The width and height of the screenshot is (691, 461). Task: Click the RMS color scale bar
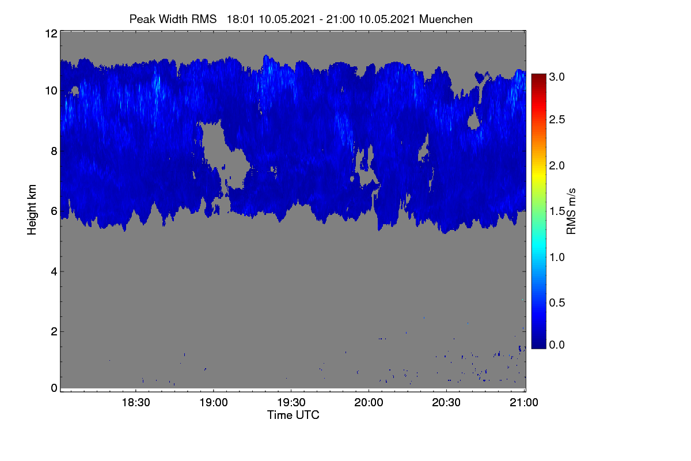[x=538, y=211]
